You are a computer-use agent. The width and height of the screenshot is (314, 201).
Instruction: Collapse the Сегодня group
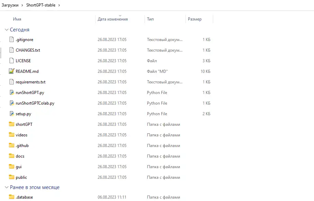pos(6,30)
